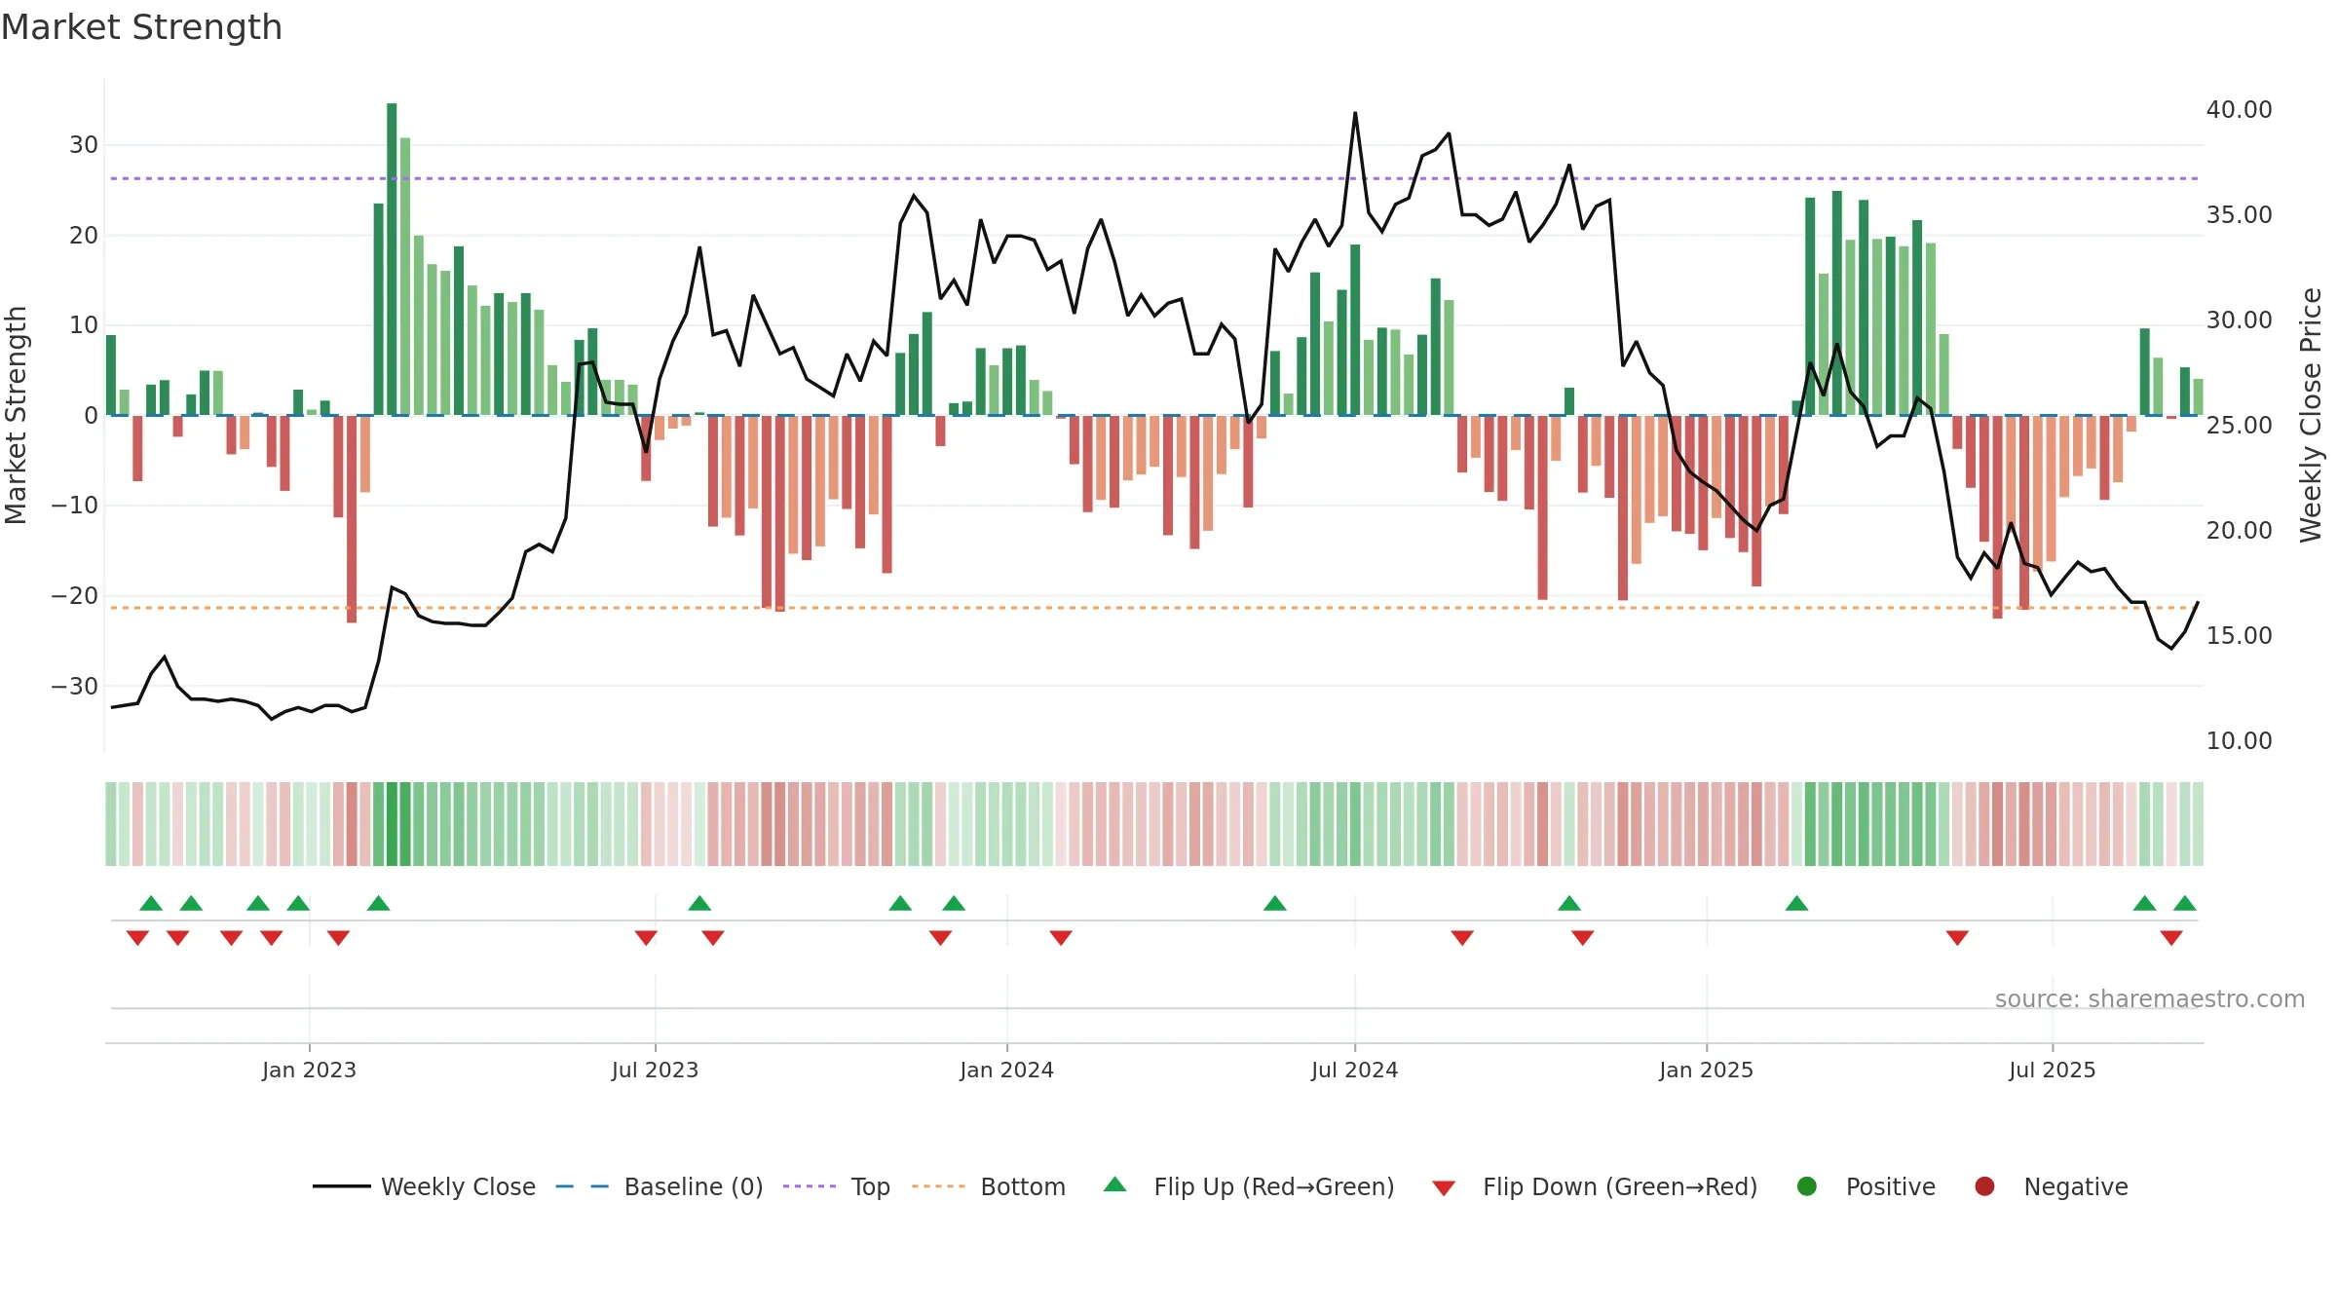Click the 35.00 price axis tick label

2240,214
